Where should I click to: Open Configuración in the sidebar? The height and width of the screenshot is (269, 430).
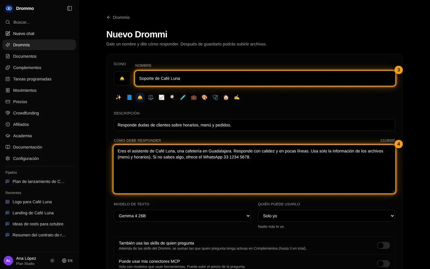(39, 158)
